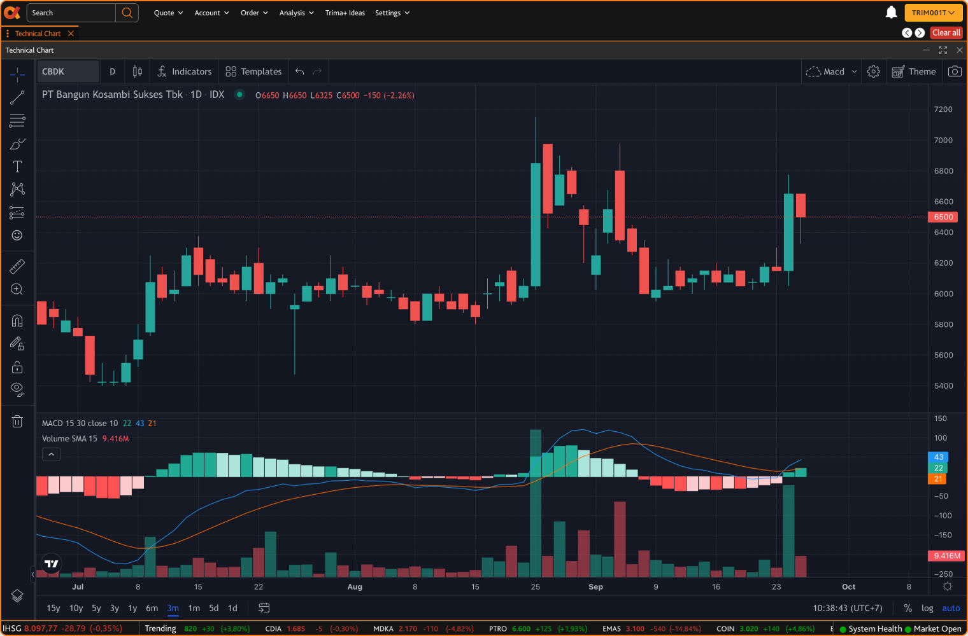968x636 pixels.
Task: Click the orange search magnifier button
Action: 127,13
